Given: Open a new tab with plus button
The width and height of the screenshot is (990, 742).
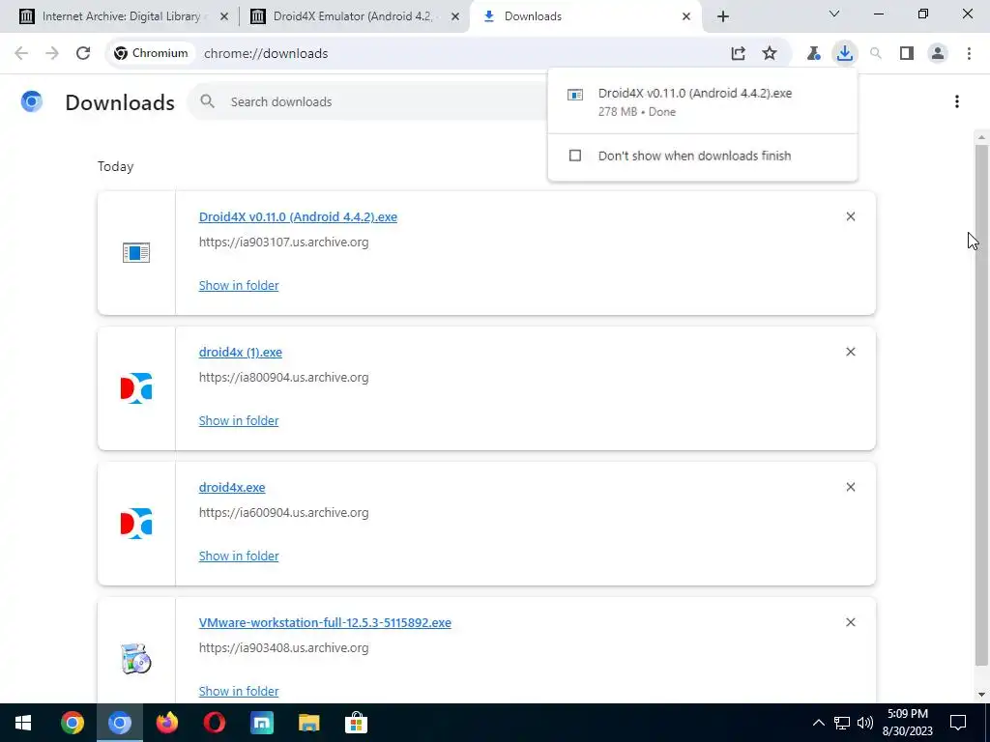Looking at the screenshot, I should [x=723, y=16].
